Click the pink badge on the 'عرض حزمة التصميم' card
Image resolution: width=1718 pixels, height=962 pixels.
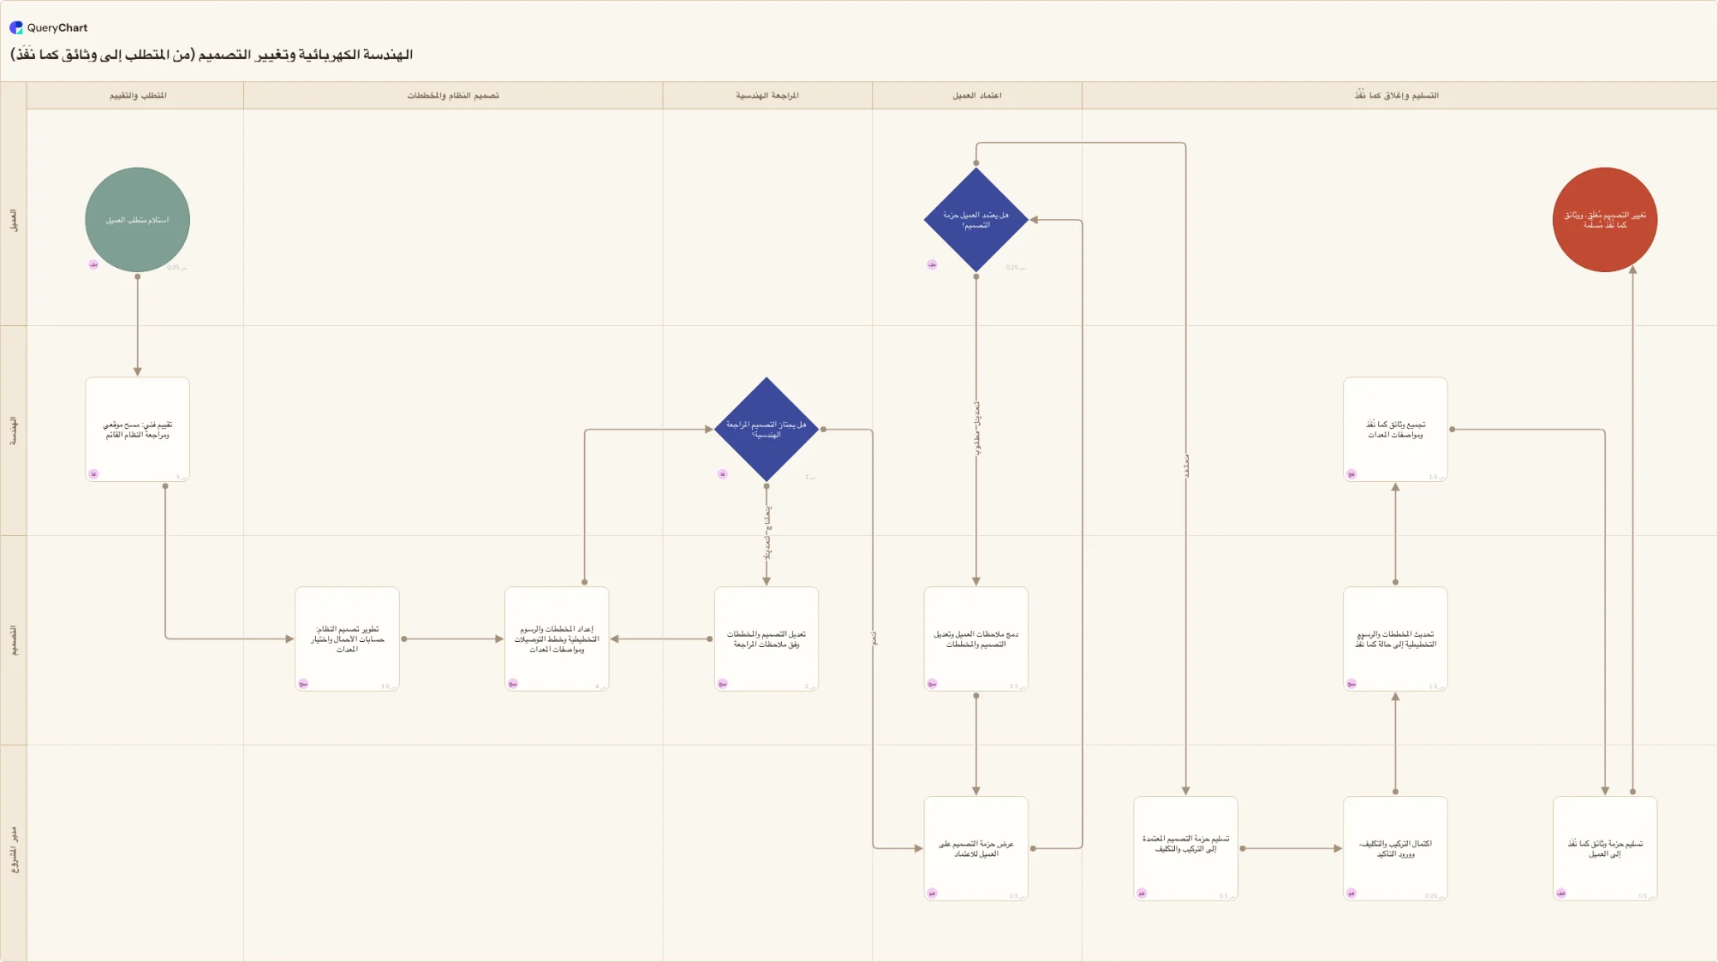[932, 894]
